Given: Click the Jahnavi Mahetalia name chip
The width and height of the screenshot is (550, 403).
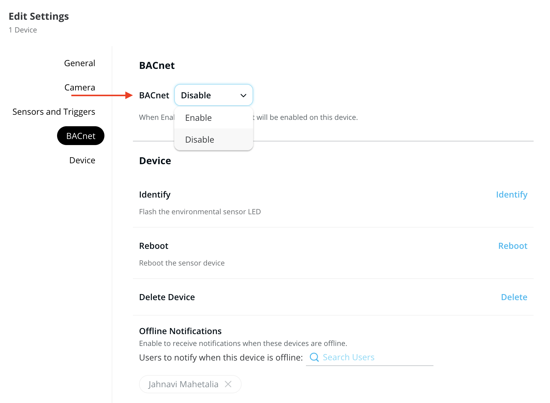Looking at the screenshot, I should point(183,384).
